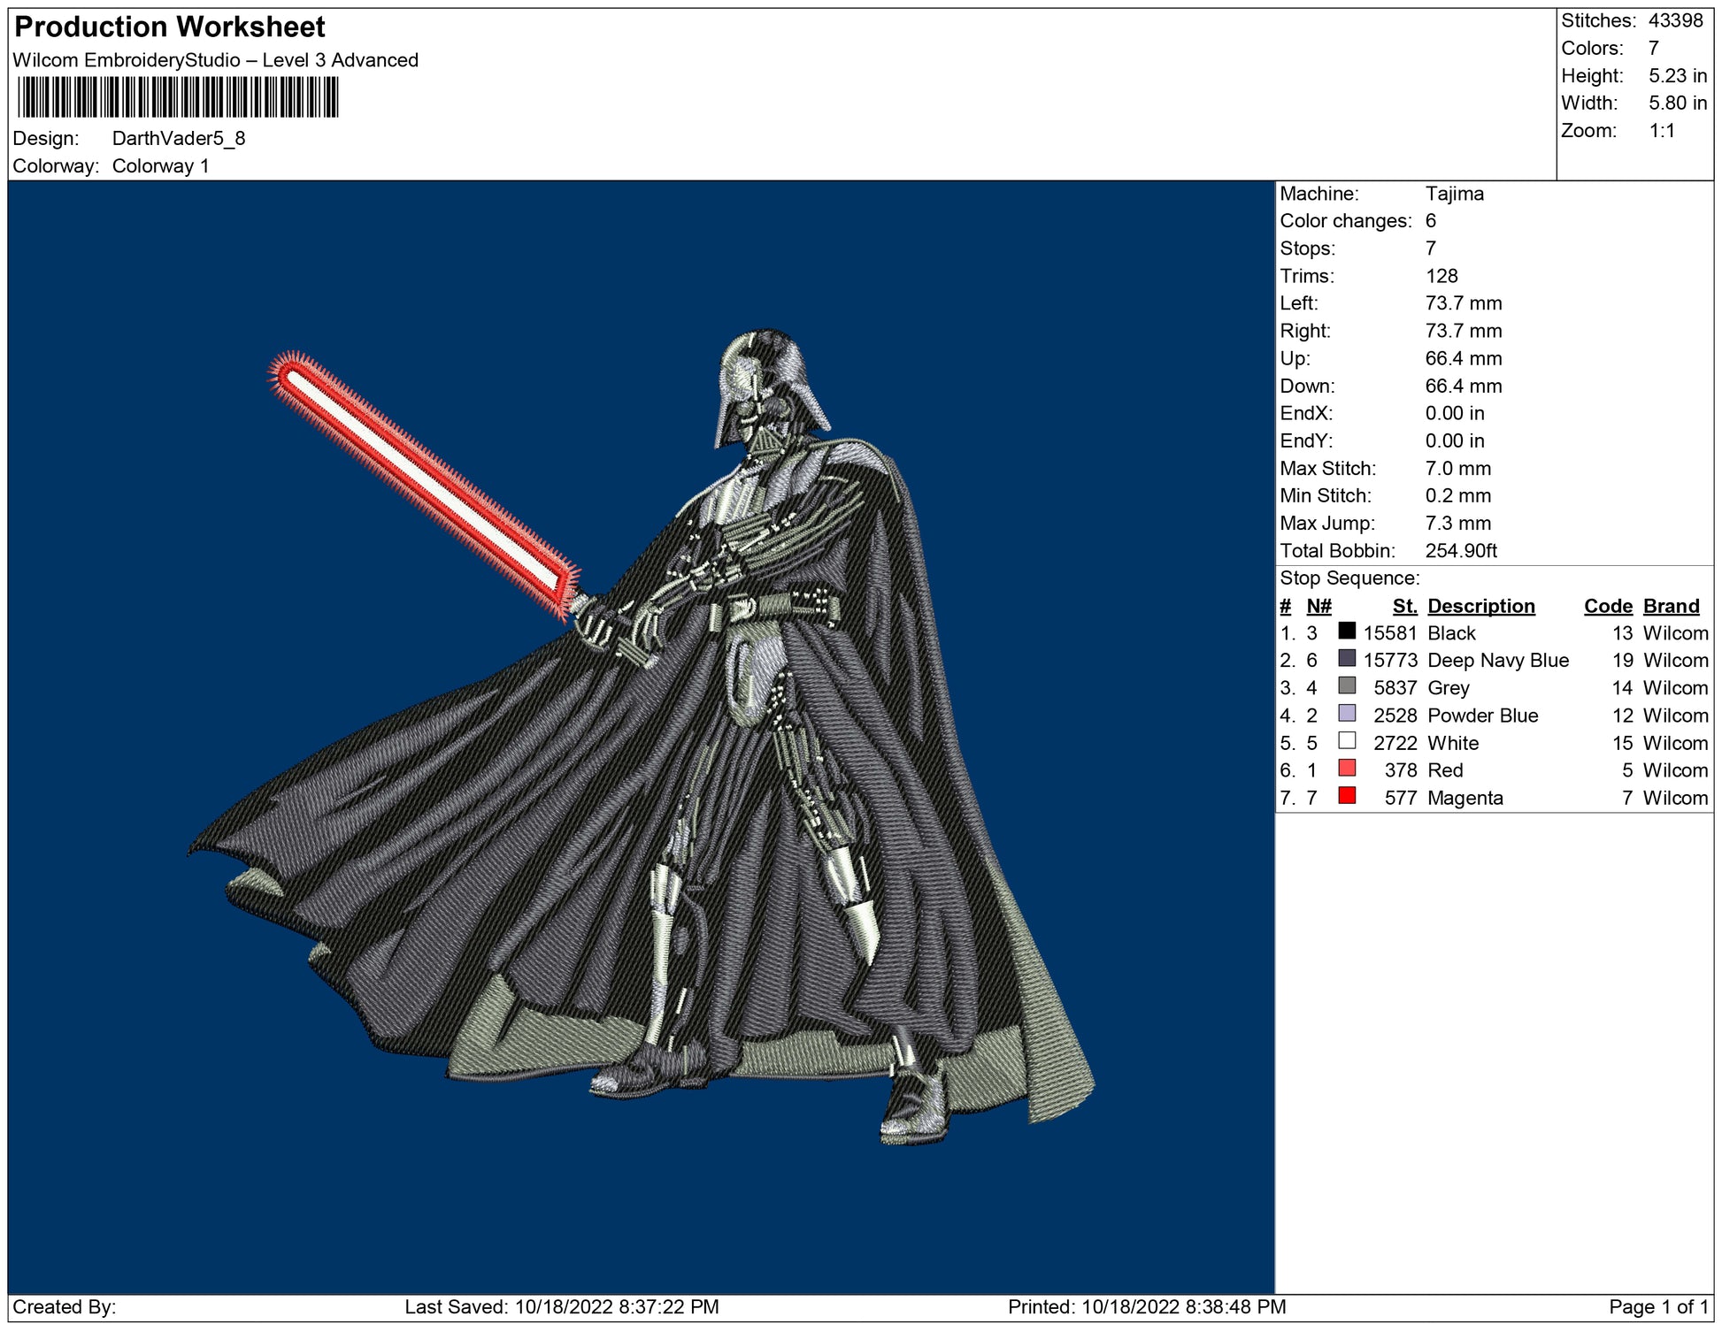1722x1324 pixels.
Task: Click the barcode under the Wilcom title
Action: point(178,97)
